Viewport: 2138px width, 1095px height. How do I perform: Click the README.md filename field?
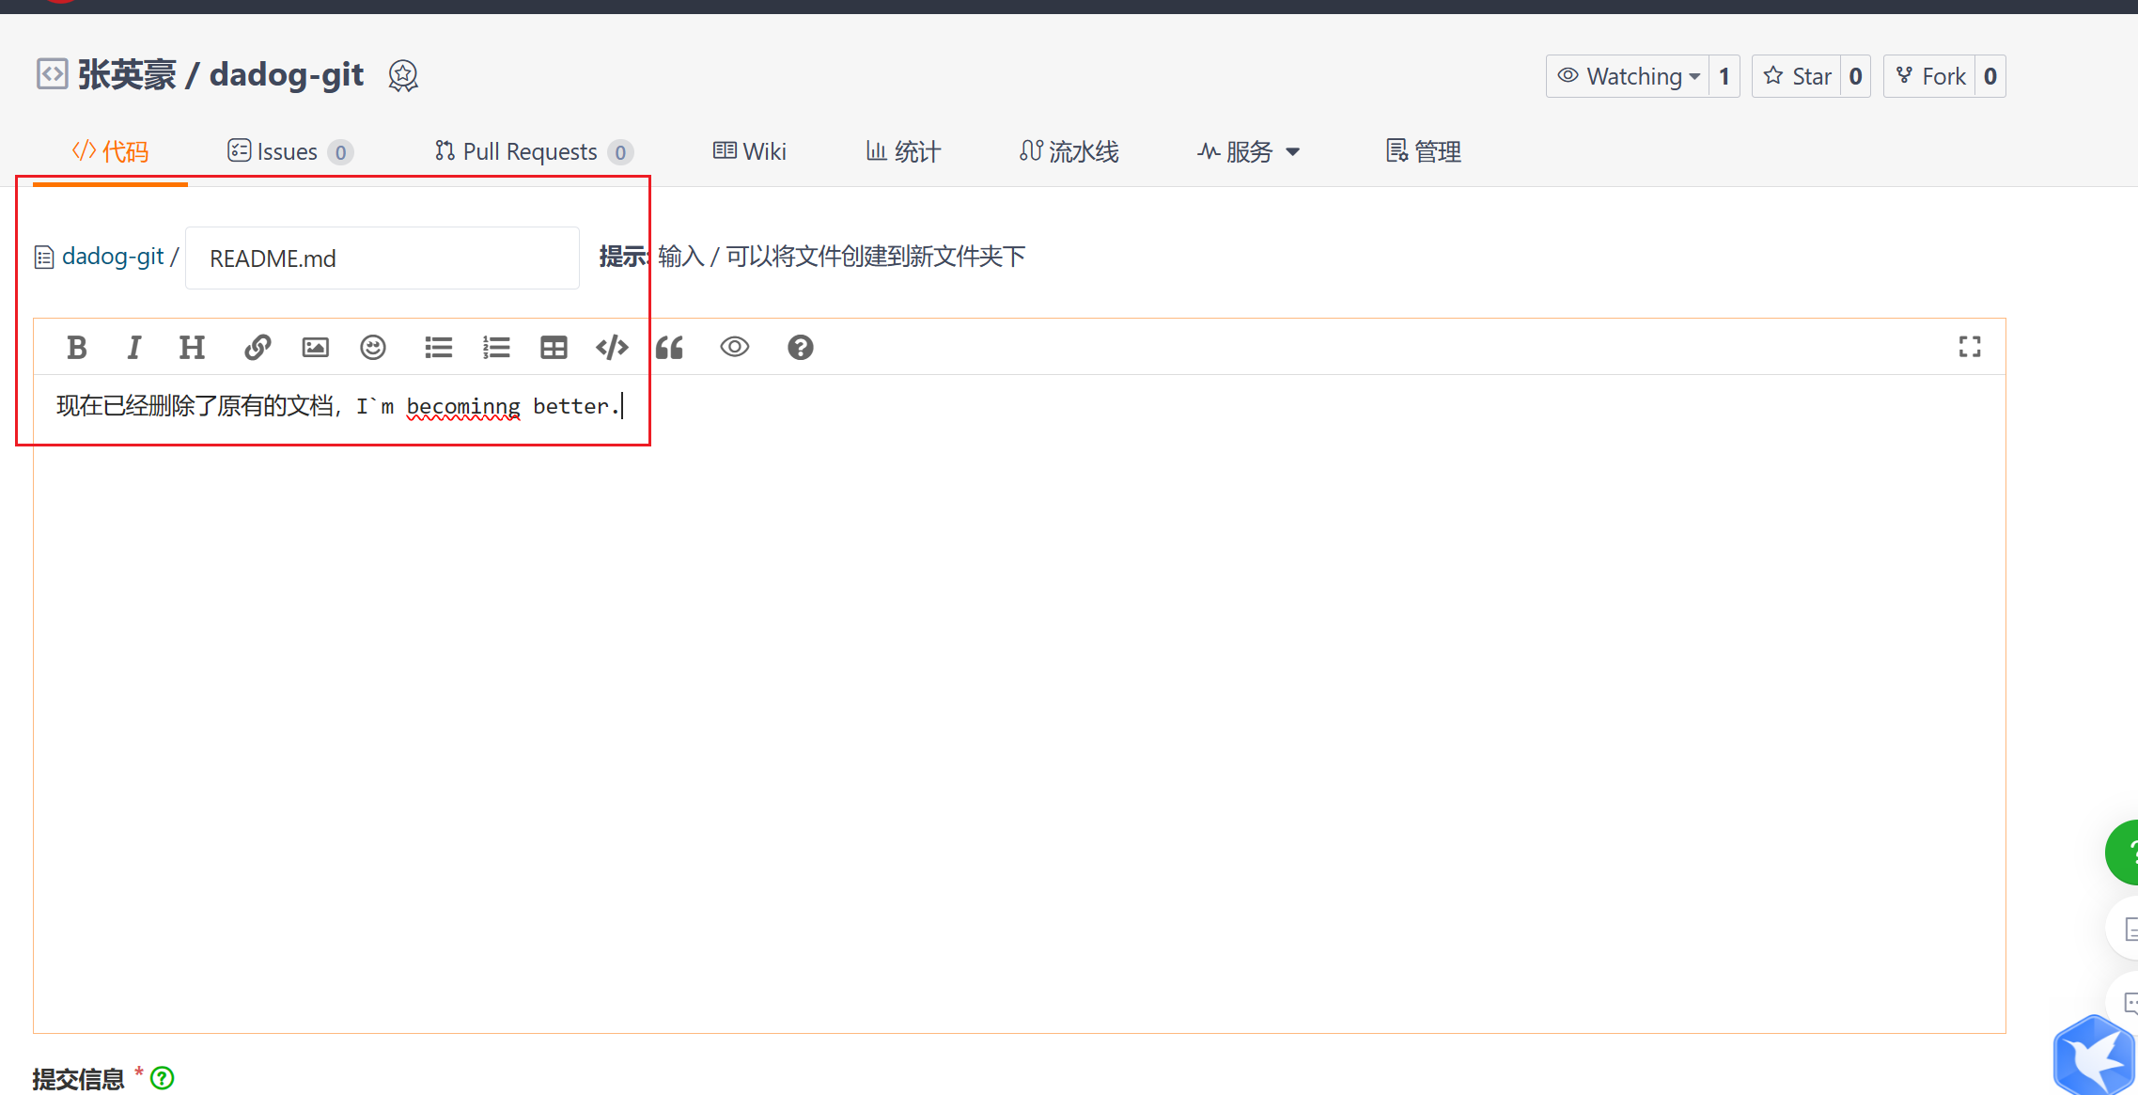(x=382, y=258)
